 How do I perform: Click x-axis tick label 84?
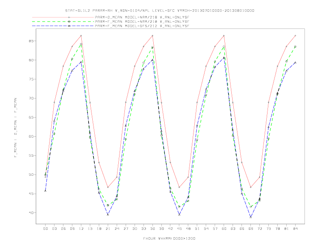295,229
